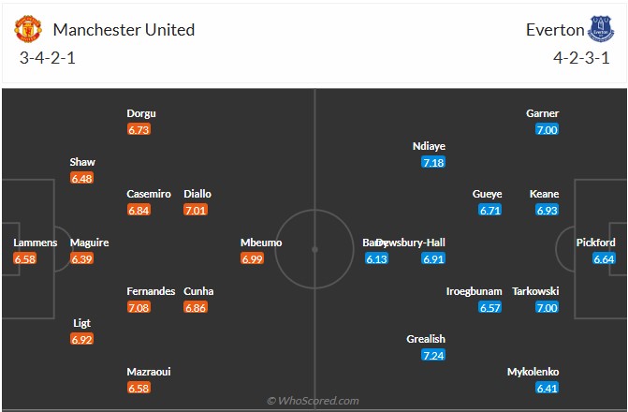628x412 pixels.
Task: Click the Manchester United team name
Action: coord(124,29)
